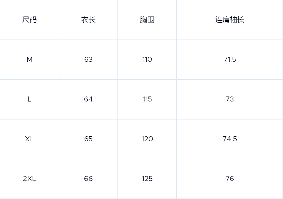Viewport: 283px width, 199px height.
Task: Click the 74.5 sleeve value
Action: [x=230, y=139]
